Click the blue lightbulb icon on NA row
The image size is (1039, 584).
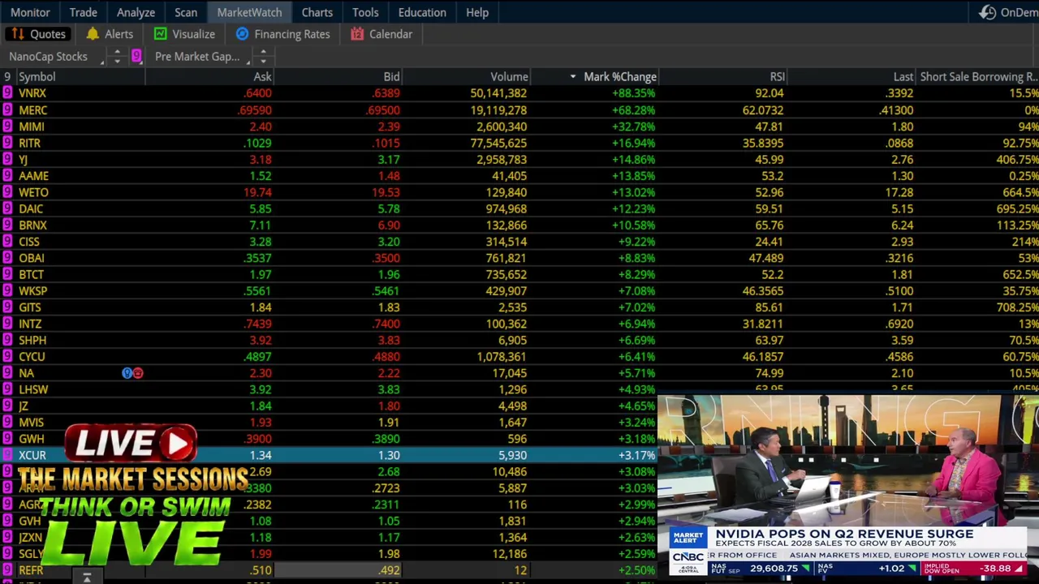127,373
